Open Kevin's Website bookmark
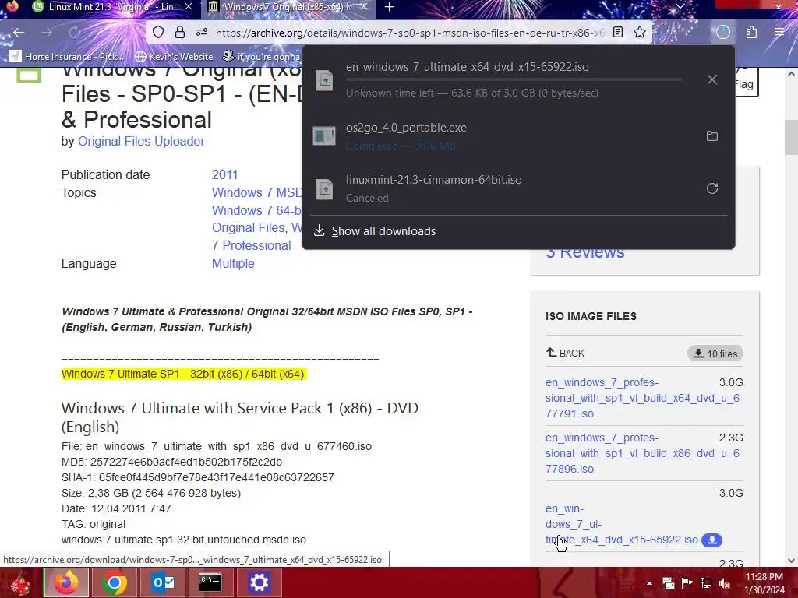 174,56
